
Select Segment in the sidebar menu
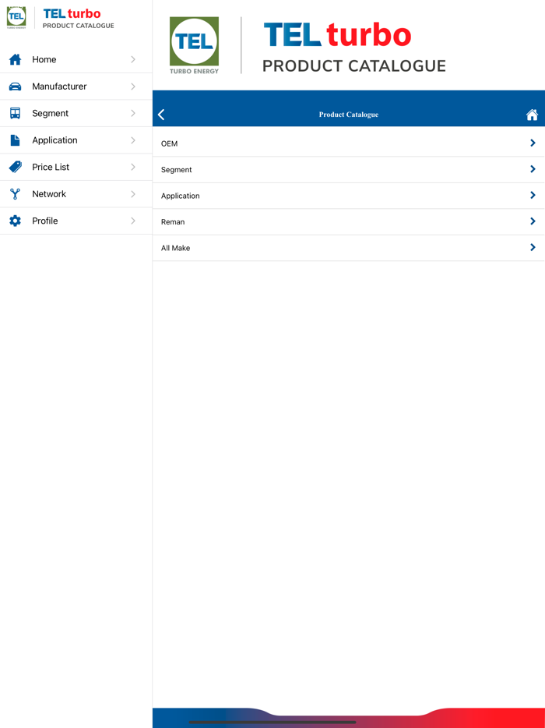(76, 113)
